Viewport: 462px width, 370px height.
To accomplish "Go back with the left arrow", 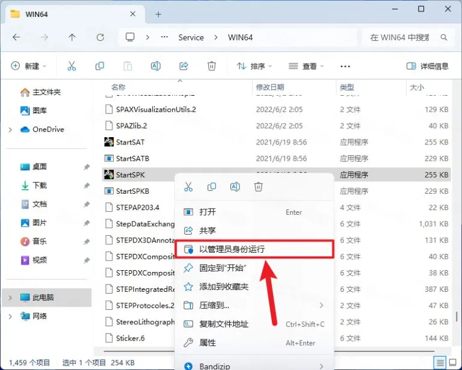I will pyautogui.click(x=16, y=37).
